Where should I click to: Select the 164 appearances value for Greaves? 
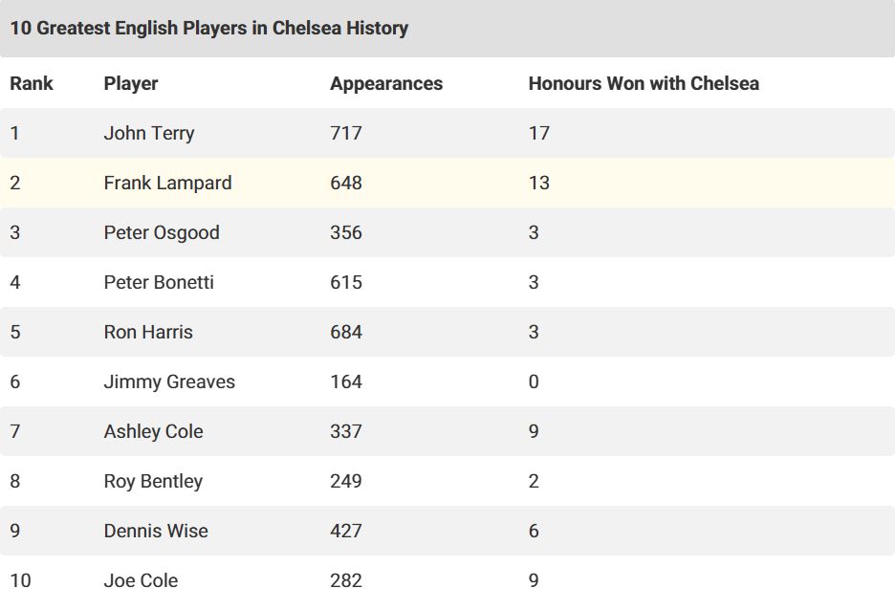(346, 381)
